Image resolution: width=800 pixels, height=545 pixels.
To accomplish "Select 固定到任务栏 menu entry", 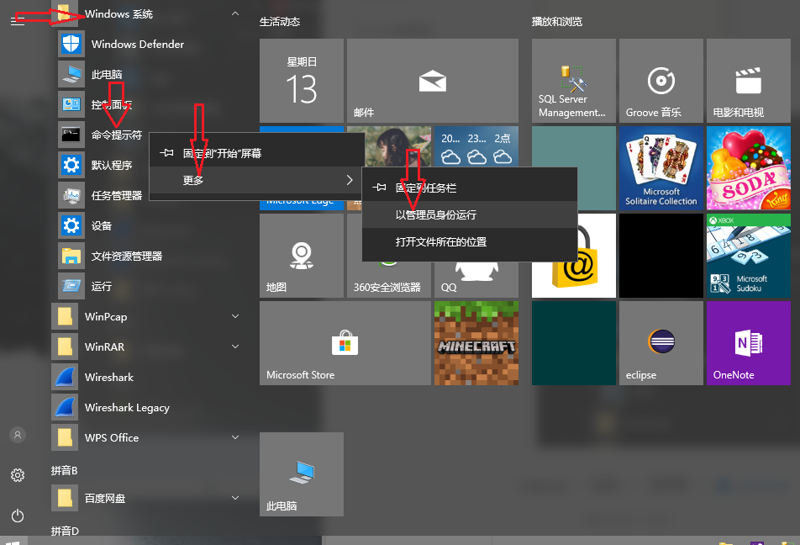I will point(470,188).
